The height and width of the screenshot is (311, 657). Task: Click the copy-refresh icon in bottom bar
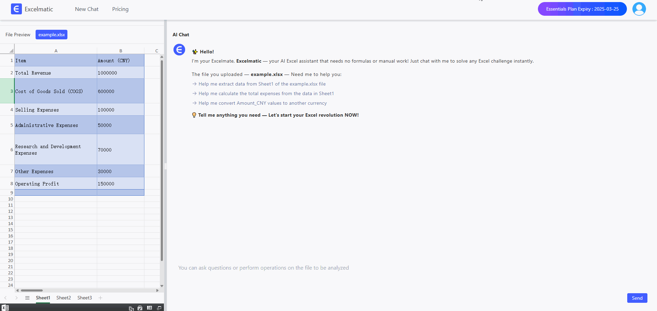(x=131, y=308)
